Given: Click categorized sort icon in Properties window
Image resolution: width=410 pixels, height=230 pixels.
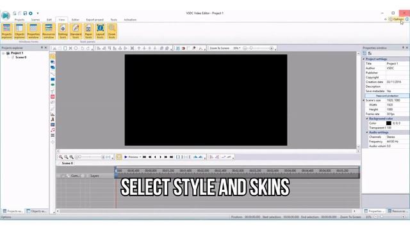Looking at the screenshot, I should click(x=365, y=54).
